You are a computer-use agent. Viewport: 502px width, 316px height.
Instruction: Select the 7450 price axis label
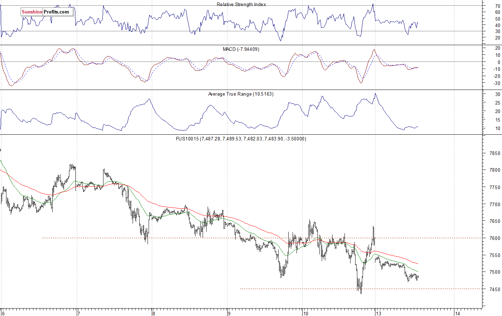click(x=495, y=289)
